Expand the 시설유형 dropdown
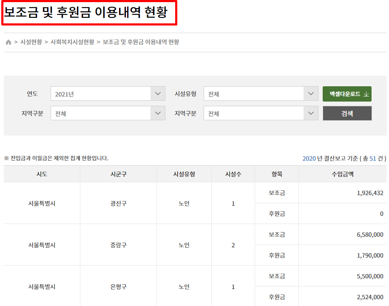 261,94
